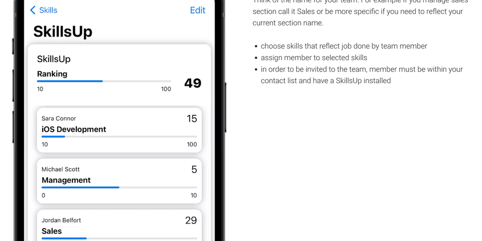Screen dimensions: 482x241
Task: Open Michael Scott's name in the card
Action: pos(61,169)
